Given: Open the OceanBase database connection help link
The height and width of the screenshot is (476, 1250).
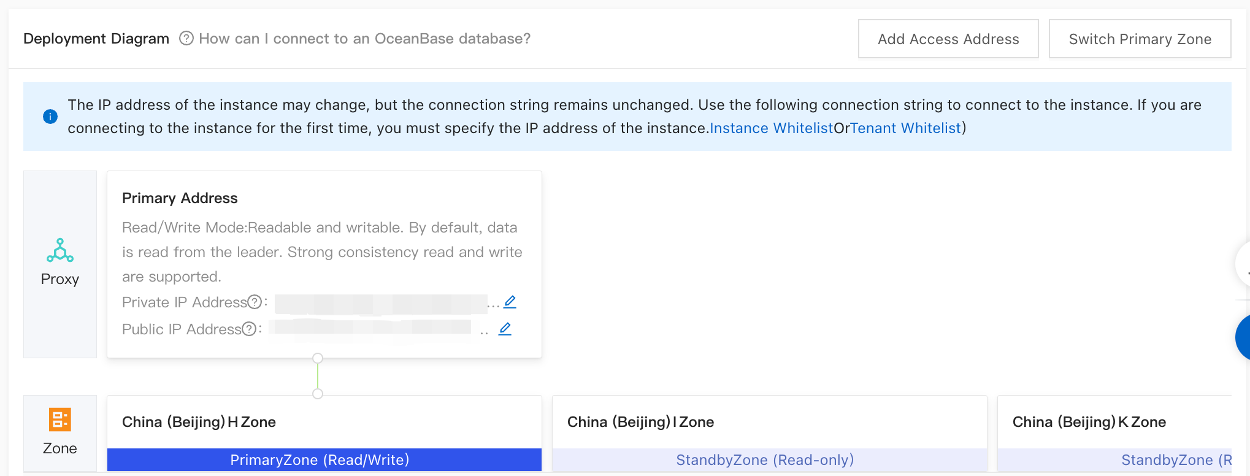Looking at the screenshot, I should 364,39.
